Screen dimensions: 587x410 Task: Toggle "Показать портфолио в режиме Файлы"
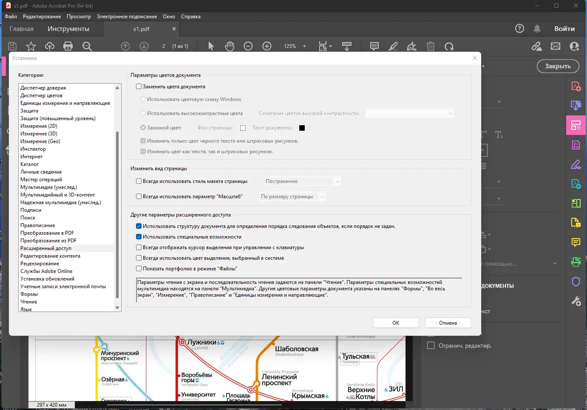pyautogui.click(x=139, y=269)
